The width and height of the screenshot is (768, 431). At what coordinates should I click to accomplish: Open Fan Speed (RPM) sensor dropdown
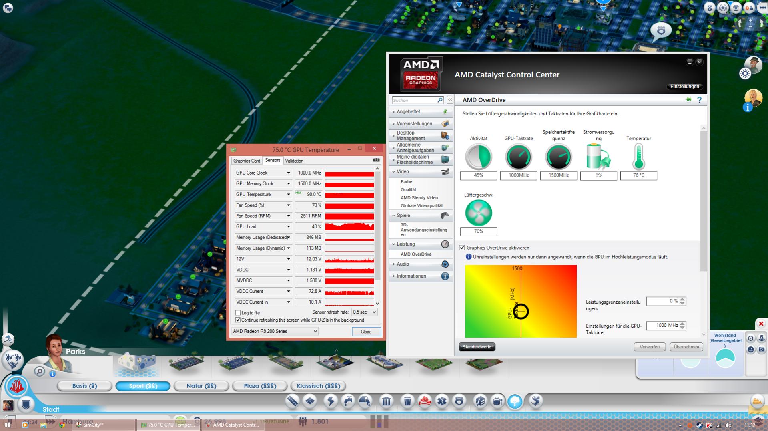pyautogui.click(x=288, y=216)
